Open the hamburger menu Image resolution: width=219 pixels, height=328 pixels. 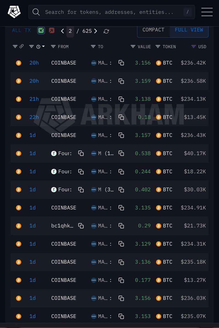point(207,12)
